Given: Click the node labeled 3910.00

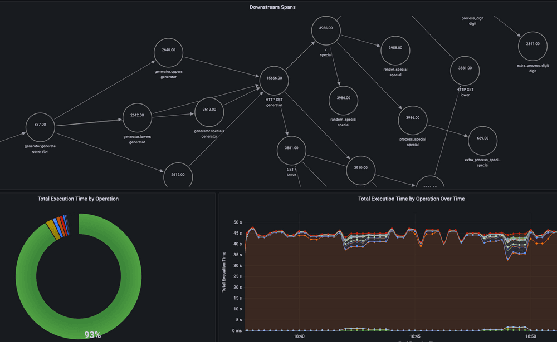Looking at the screenshot, I should tap(361, 170).
